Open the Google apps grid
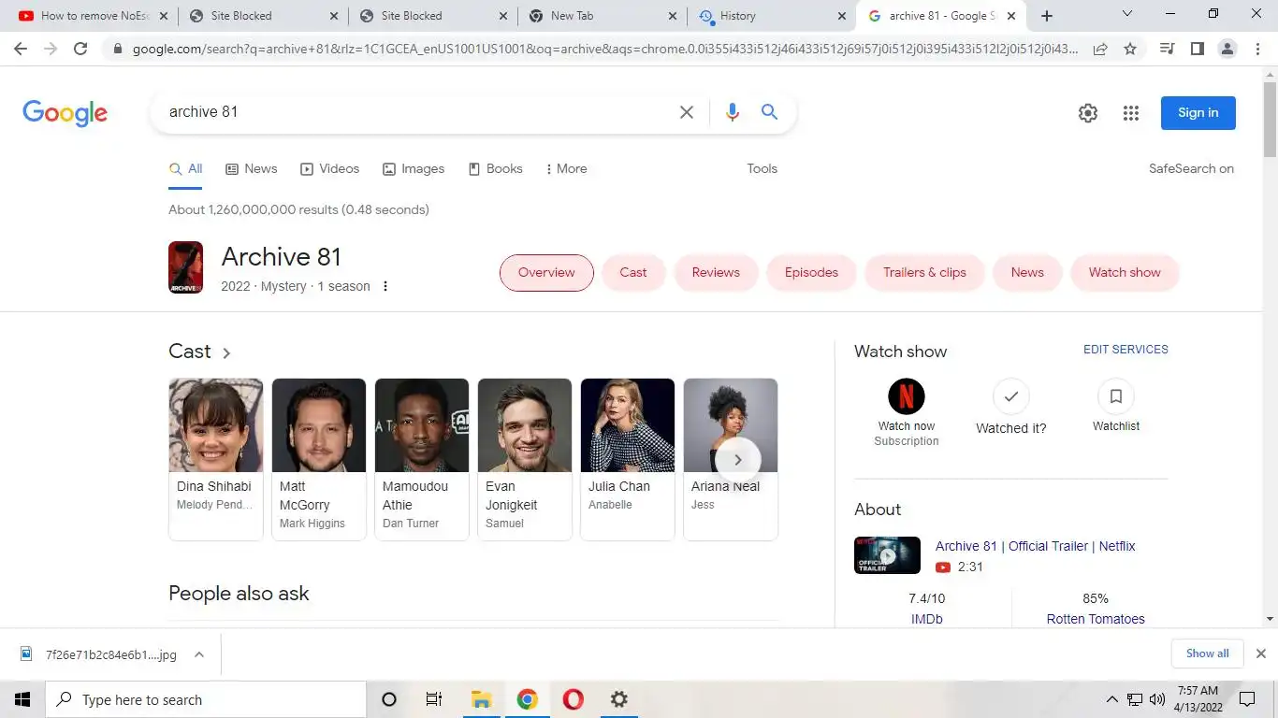The image size is (1278, 718). [1131, 113]
